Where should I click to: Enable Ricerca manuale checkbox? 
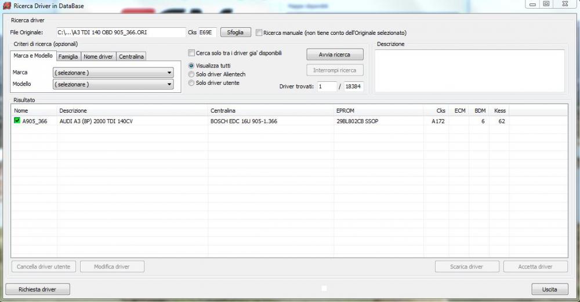tap(259, 33)
